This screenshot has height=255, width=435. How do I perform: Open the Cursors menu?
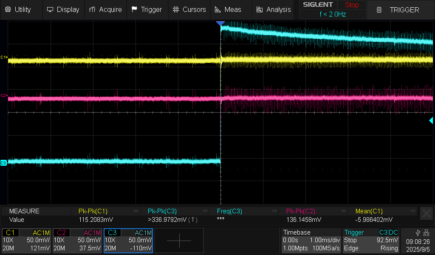click(x=189, y=9)
